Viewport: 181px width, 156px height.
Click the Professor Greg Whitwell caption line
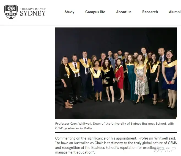coord(114,124)
